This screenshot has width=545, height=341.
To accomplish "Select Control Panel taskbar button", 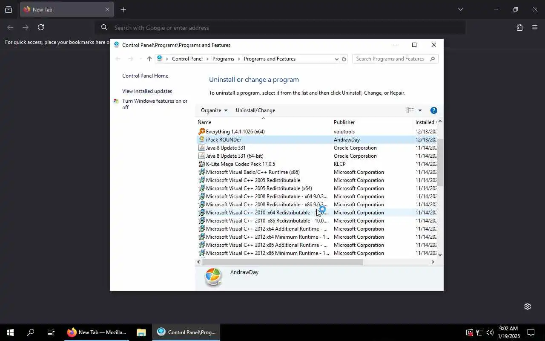I will (x=186, y=332).
